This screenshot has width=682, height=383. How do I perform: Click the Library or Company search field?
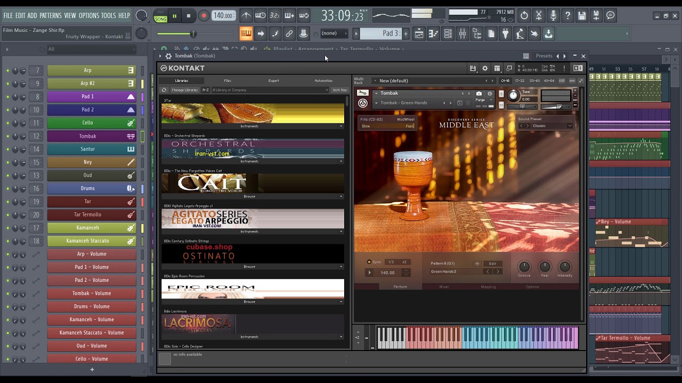(x=270, y=90)
